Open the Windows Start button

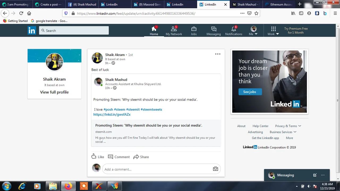point(6,186)
